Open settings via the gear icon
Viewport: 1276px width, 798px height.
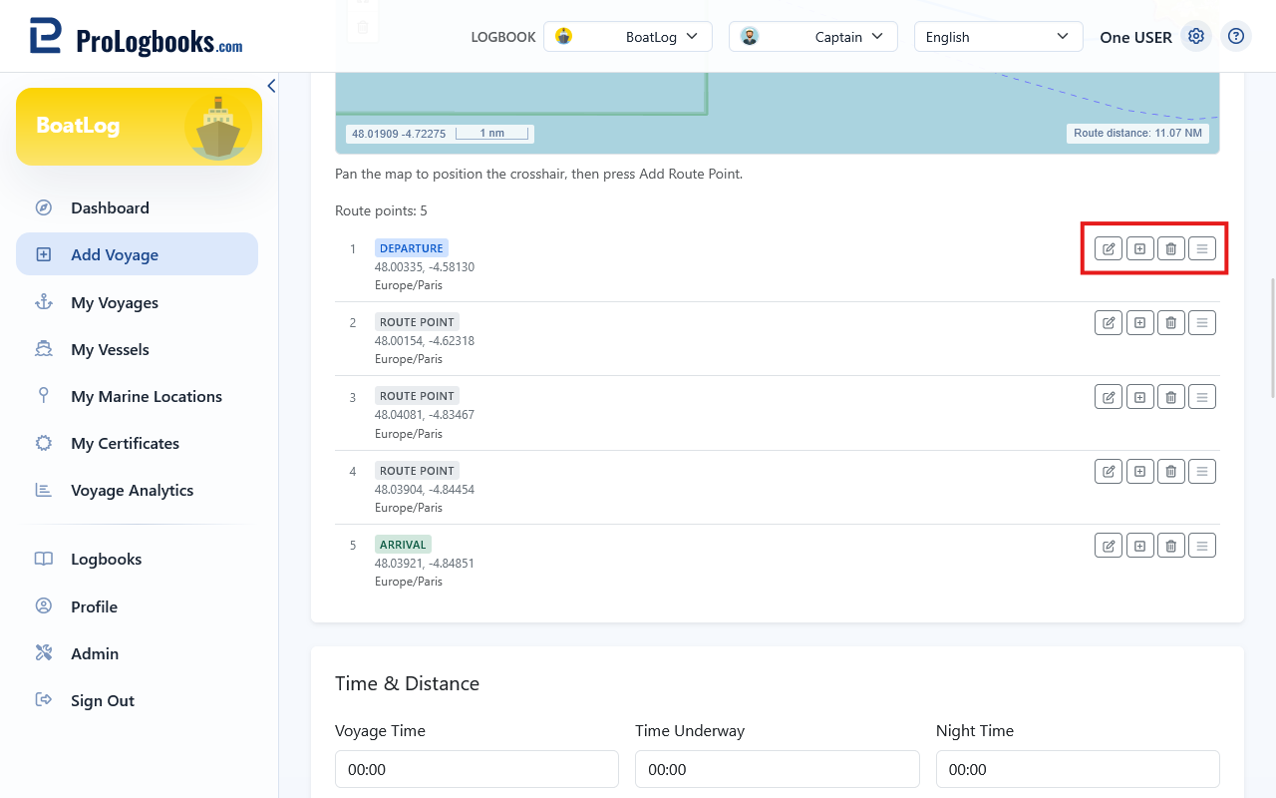(x=1196, y=36)
